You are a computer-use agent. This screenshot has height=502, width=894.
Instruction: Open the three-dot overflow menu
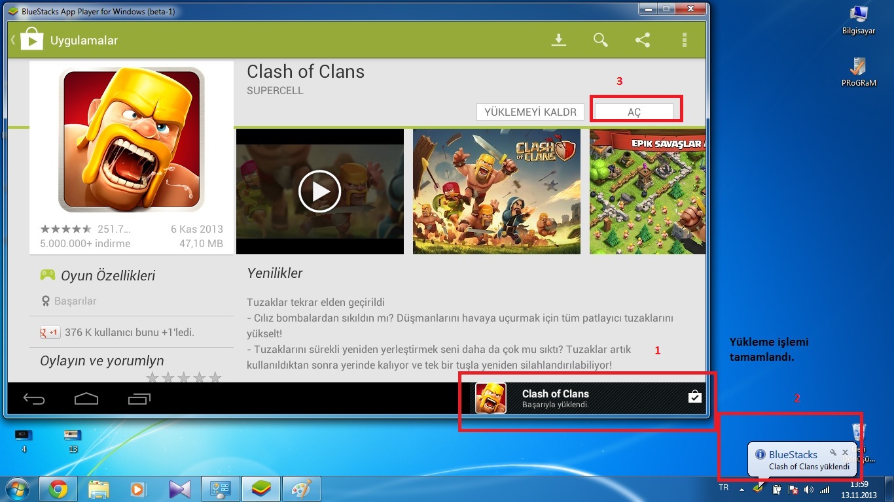click(685, 40)
